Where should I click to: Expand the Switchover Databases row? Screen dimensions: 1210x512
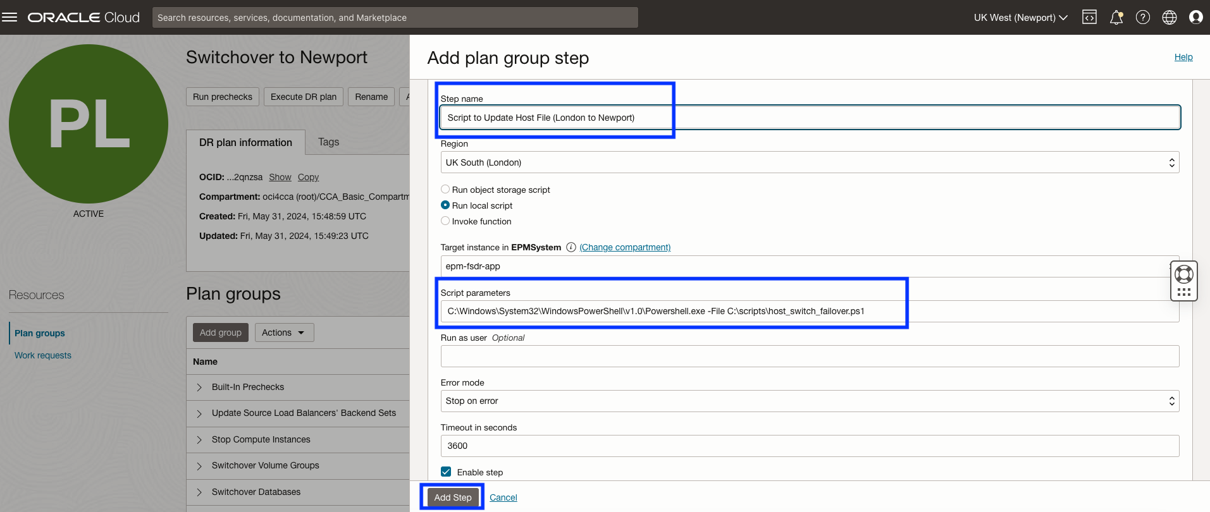click(x=199, y=492)
